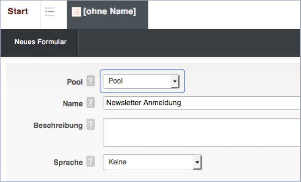The image size is (301, 182).
Task: Open the list view icon tab
Action: 50,12
